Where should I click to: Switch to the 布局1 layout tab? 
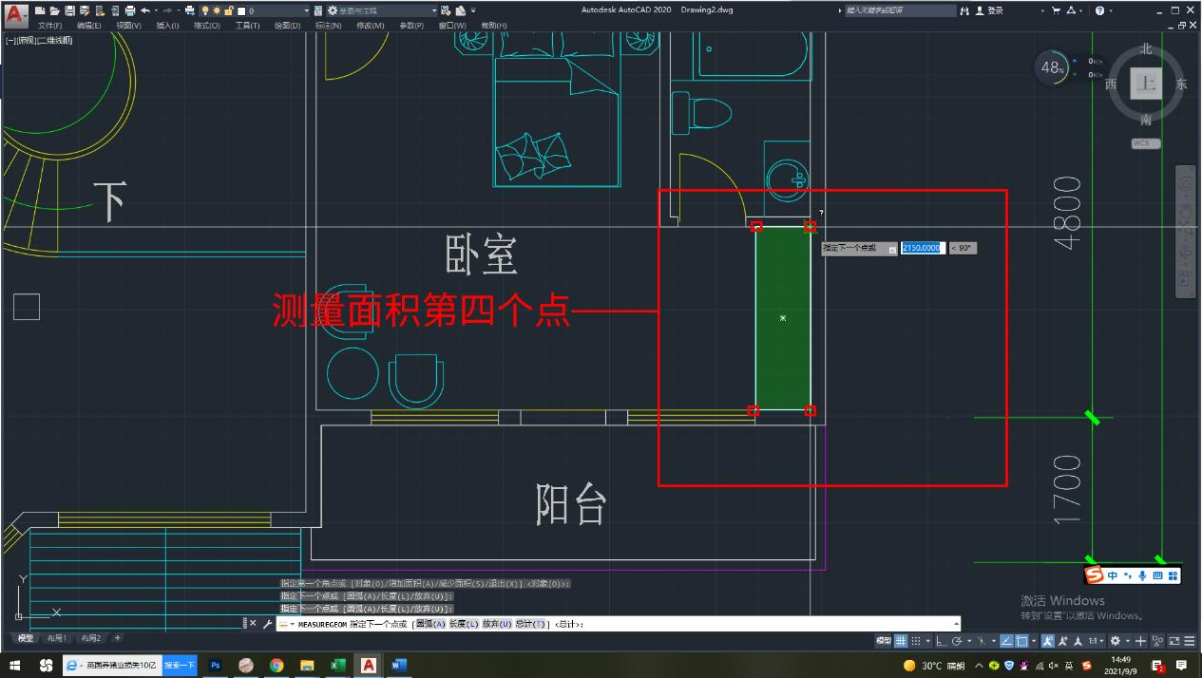(x=57, y=638)
